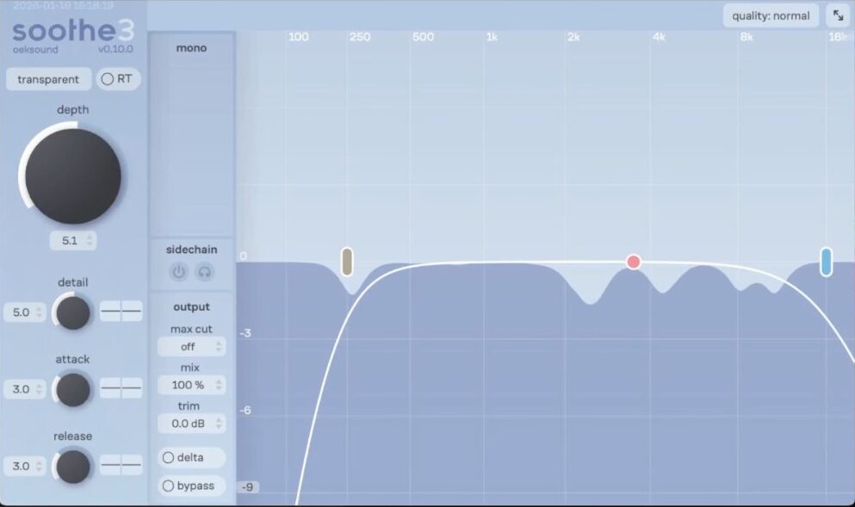Click the release balance link slider
This screenshot has height=507, width=855.
[x=121, y=465]
